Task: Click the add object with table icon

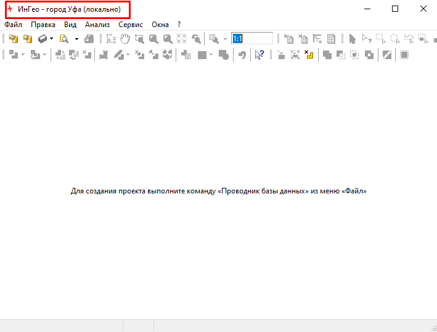Action: [x=186, y=55]
